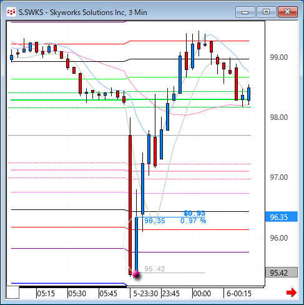Viewport: 304px width, 305px height.
Task: Click the 99.00 price axis label
Action: tap(279, 57)
